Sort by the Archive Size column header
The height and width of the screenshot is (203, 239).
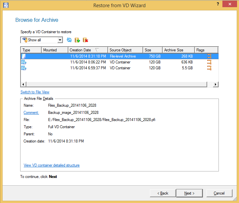[x=179, y=50]
